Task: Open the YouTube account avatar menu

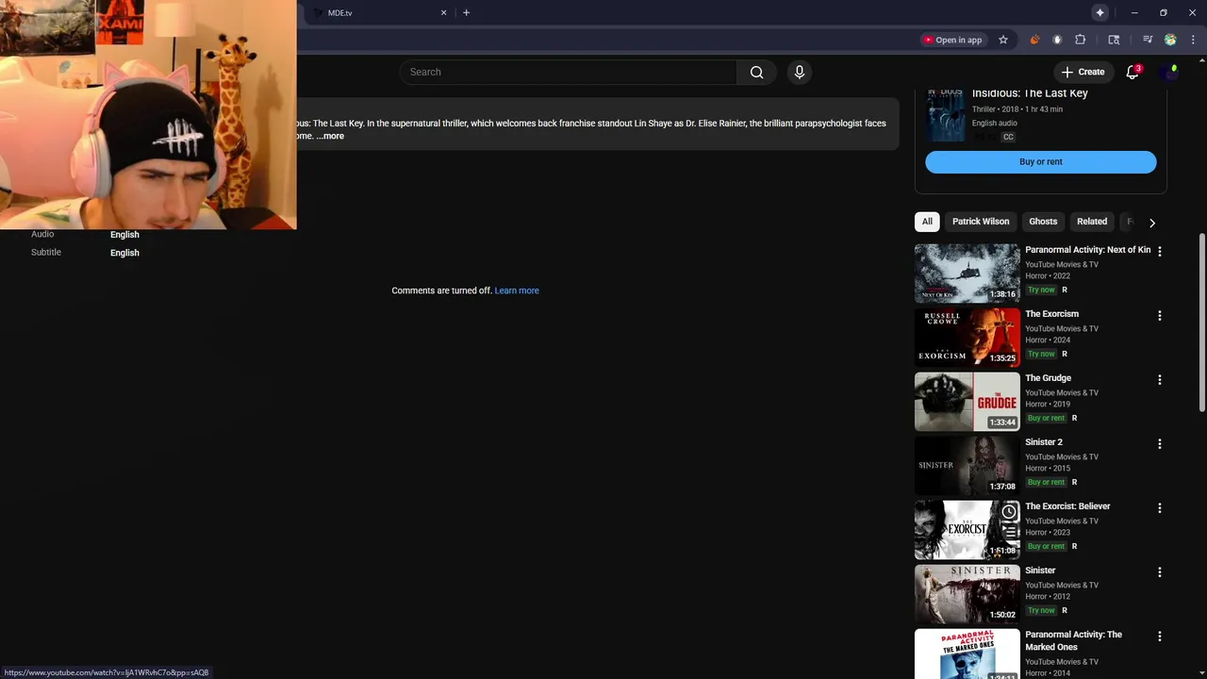Action: click(x=1171, y=72)
